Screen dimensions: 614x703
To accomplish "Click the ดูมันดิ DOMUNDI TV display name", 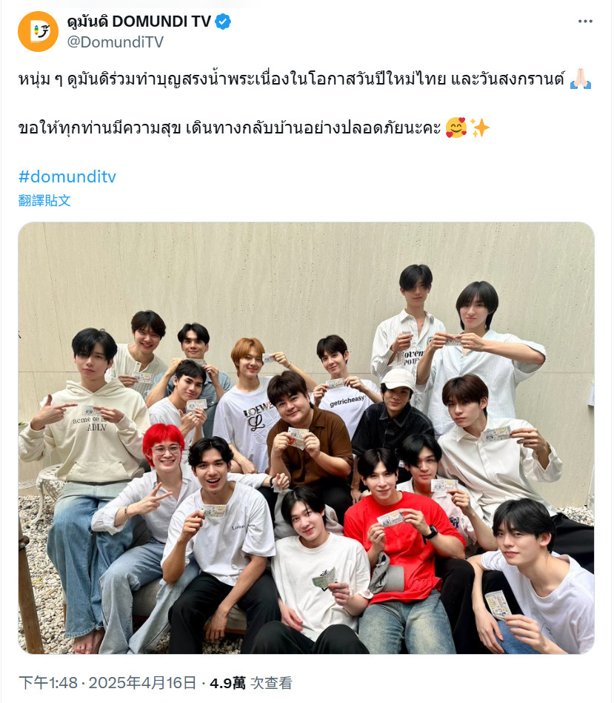I will point(139,21).
